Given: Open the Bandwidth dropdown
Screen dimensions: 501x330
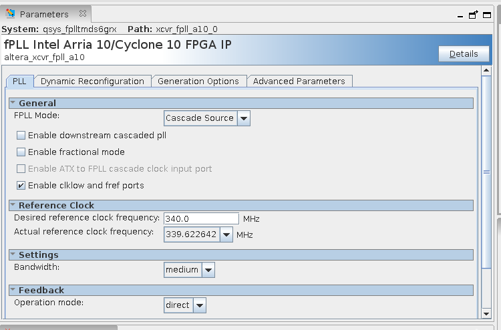Looking at the screenshot, I should click(208, 270).
